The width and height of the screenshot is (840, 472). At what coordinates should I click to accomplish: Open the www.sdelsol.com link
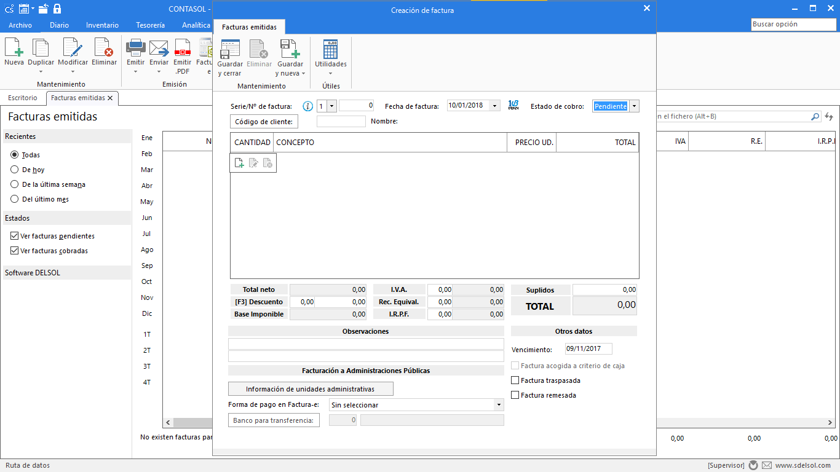click(x=803, y=465)
